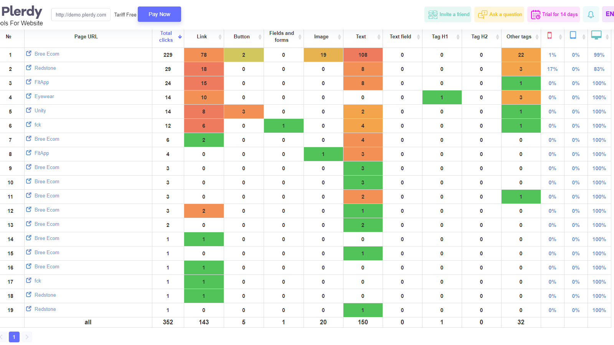Click the desktop monitor column icon
Image resolution: width=614 pixels, height=345 pixels.
pyautogui.click(x=596, y=35)
